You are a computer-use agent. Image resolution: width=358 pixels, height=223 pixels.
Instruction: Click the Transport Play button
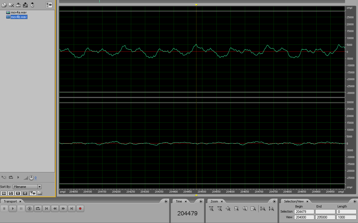13,208
